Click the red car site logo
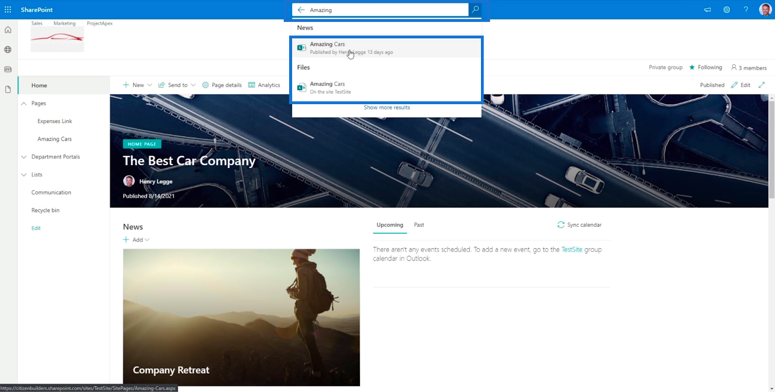Viewport: 775px width, 392px height. pyautogui.click(x=57, y=39)
